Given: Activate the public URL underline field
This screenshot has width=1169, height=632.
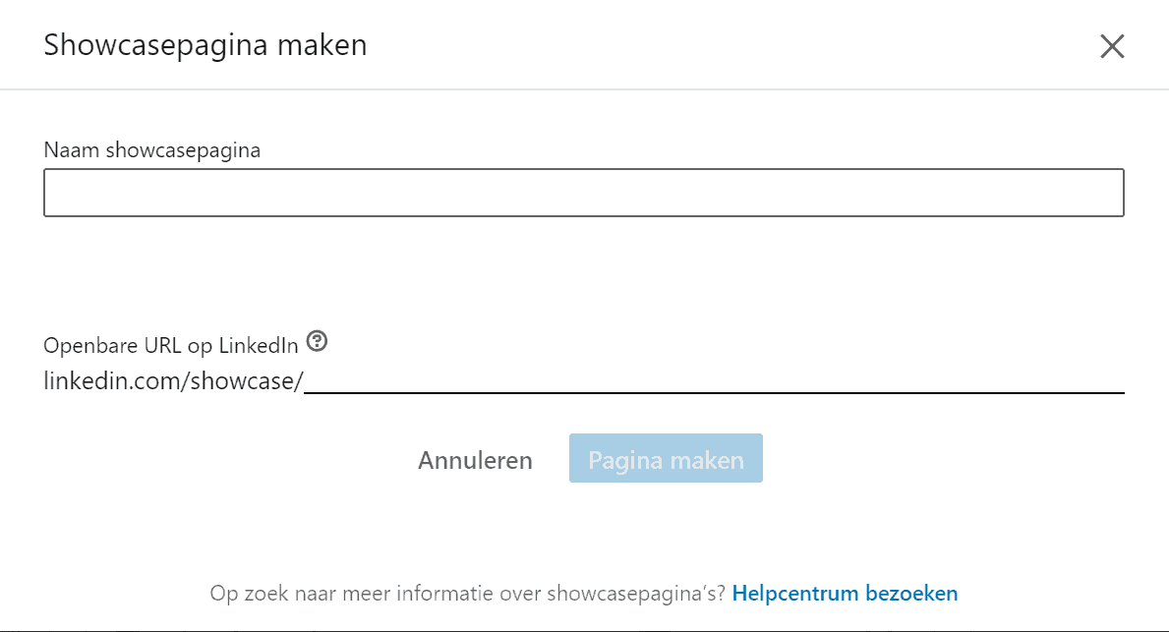Looking at the screenshot, I should [x=714, y=380].
